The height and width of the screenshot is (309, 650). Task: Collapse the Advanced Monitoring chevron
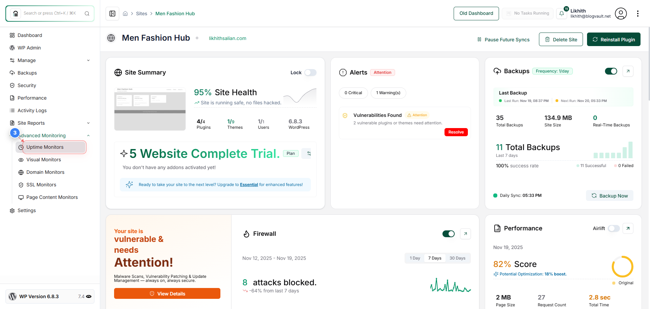[x=88, y=136]
